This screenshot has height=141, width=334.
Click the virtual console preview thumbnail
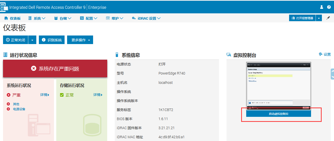pyautogui.click(x=279, y=86)
